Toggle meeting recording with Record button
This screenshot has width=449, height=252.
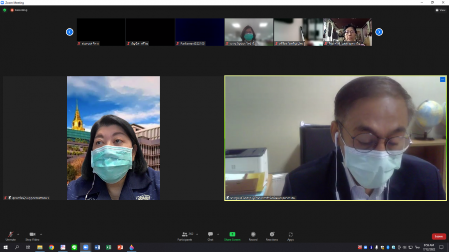(253, 235)
